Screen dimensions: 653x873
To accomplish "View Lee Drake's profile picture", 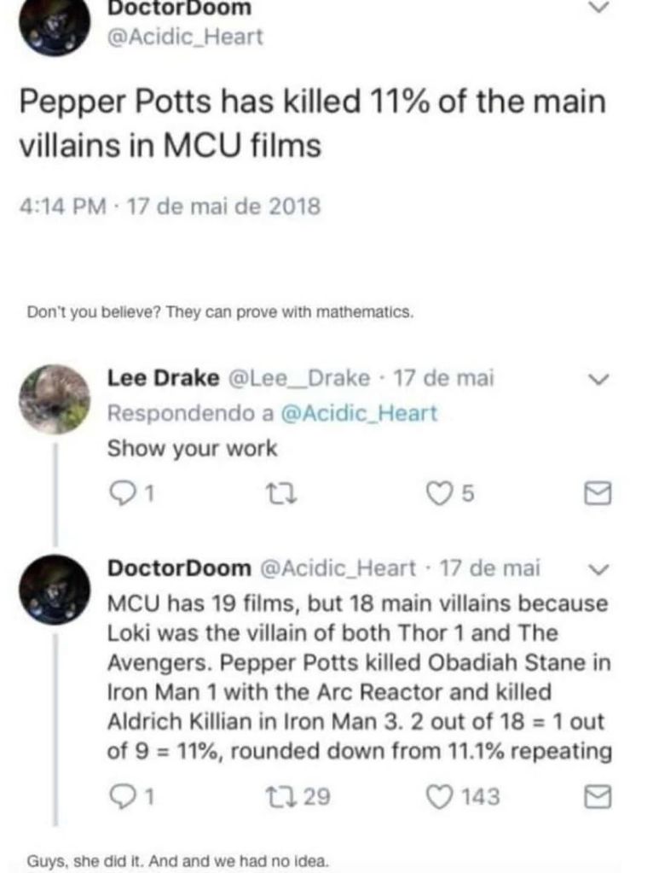I will click(x=55, y=399).
